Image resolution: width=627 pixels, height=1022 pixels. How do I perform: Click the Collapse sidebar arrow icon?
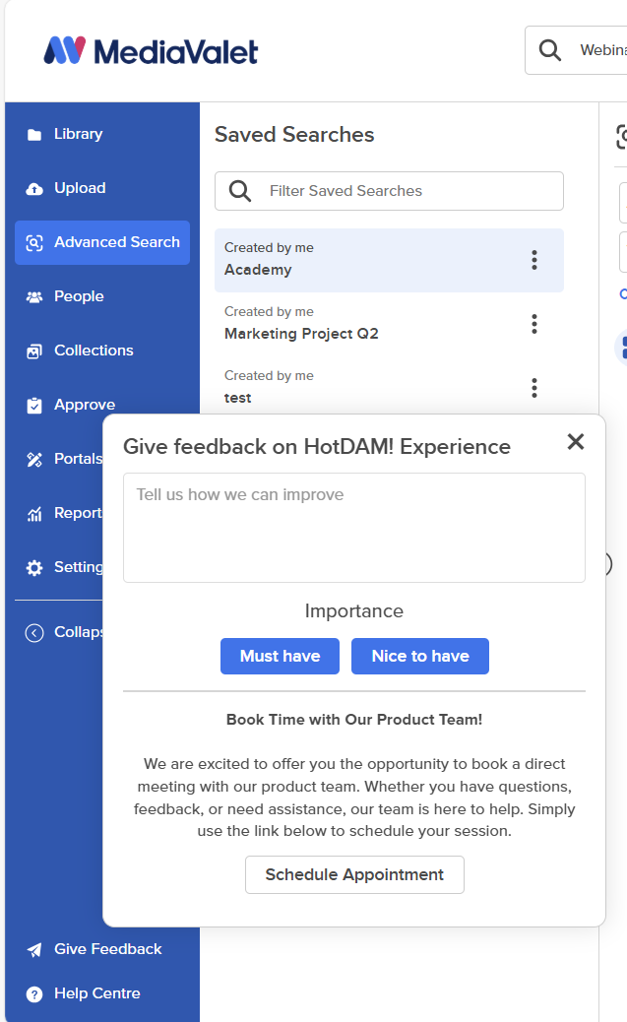[33, 633]
